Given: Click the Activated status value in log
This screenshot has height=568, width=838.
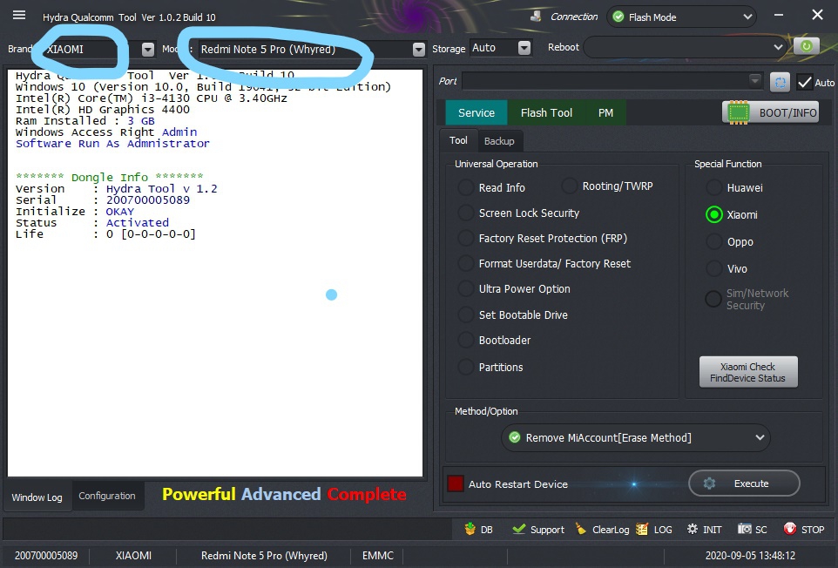Looking at the screenshot, I should pos(138,222).
